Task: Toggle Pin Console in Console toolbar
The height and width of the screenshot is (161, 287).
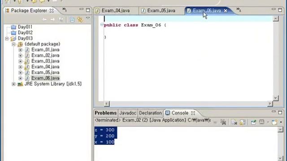Action: pos(254,122)
